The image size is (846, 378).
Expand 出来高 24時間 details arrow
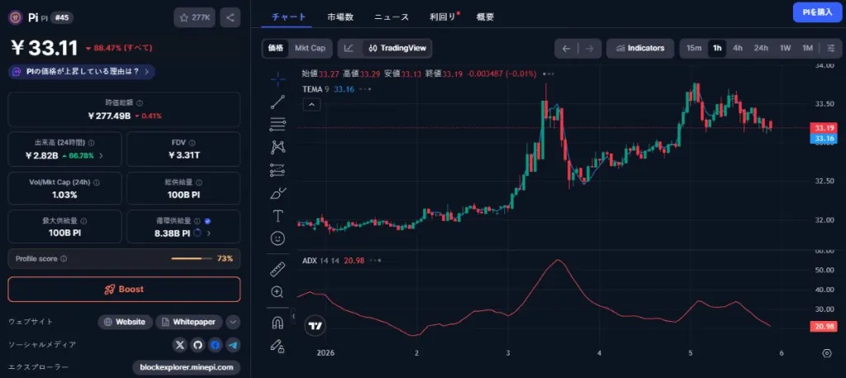101,156
